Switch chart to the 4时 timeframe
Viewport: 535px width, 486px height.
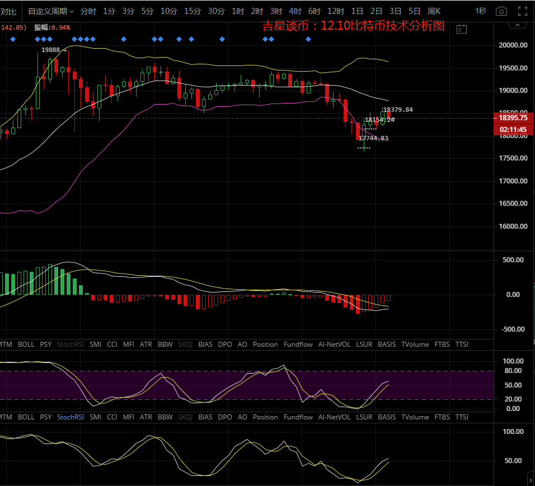(295, 11)
